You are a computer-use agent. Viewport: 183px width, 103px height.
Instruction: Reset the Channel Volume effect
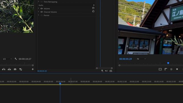coord(93,11)
